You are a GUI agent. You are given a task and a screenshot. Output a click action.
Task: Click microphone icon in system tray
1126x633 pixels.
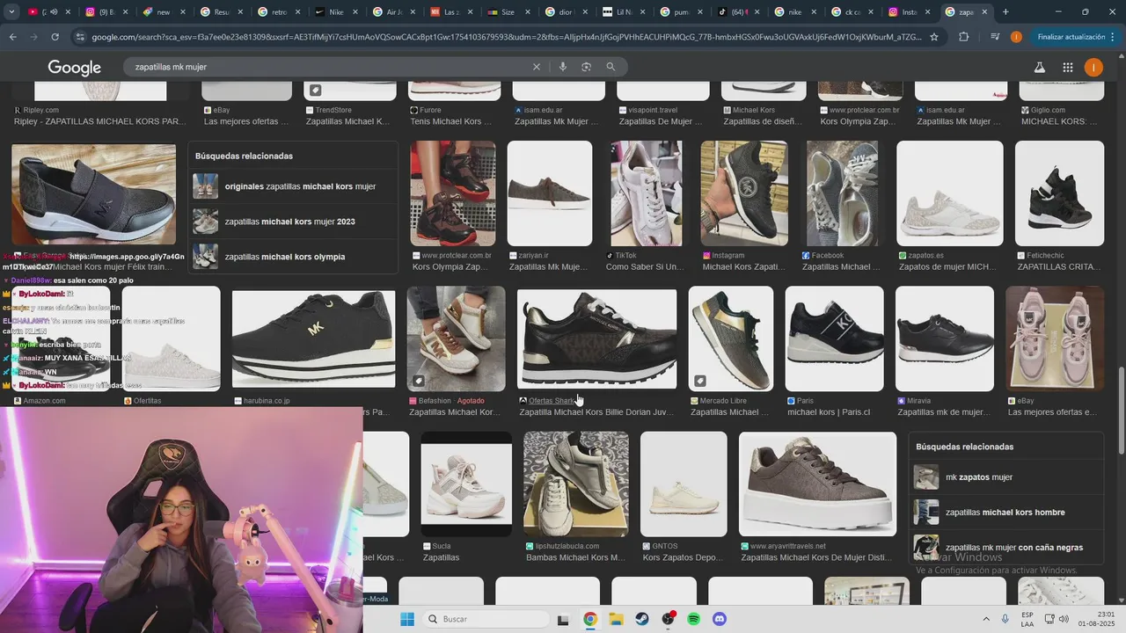pyautogui.click(x=1005, y=619)
